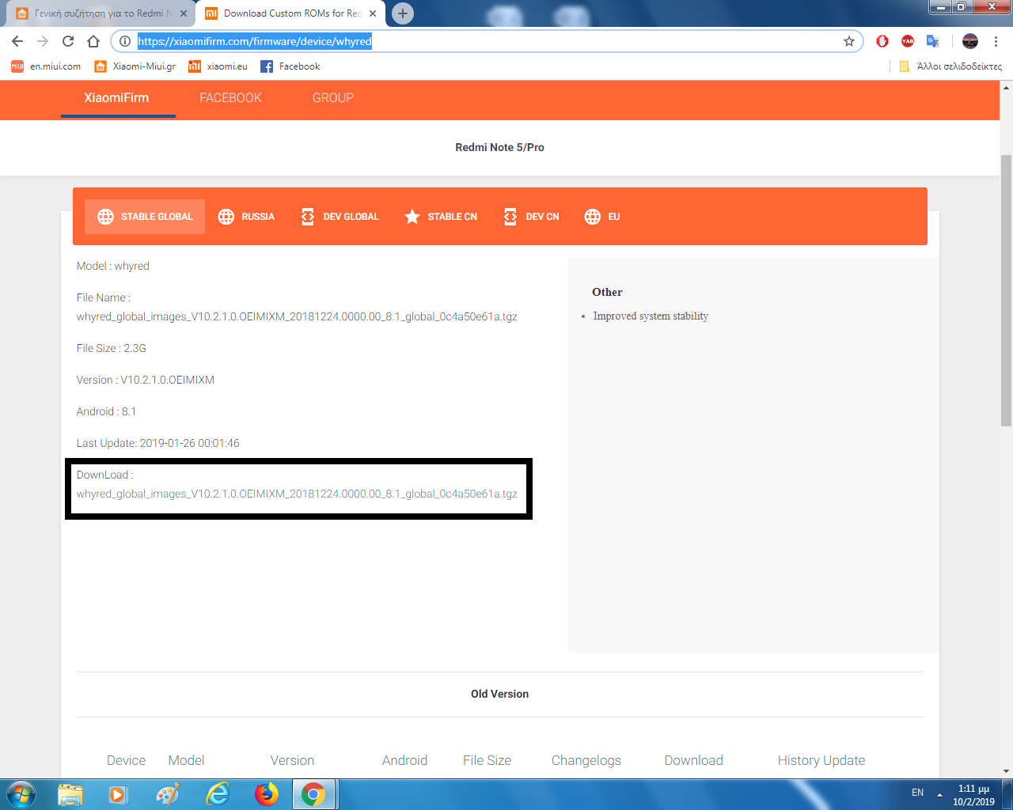The width and height of the screenshot is (1013, 810).
Task: Click the Last Update date text
Action: point(158,443)
